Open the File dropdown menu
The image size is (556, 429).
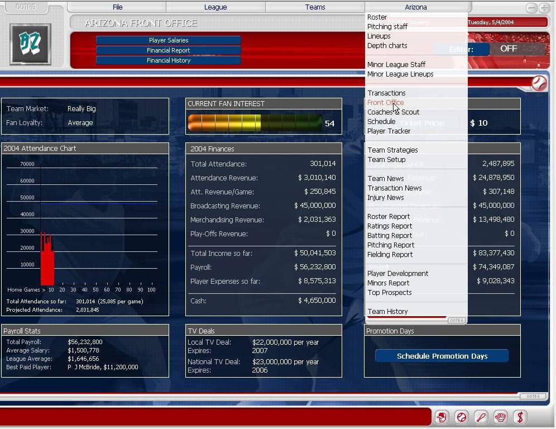click(x=117, y=7)
